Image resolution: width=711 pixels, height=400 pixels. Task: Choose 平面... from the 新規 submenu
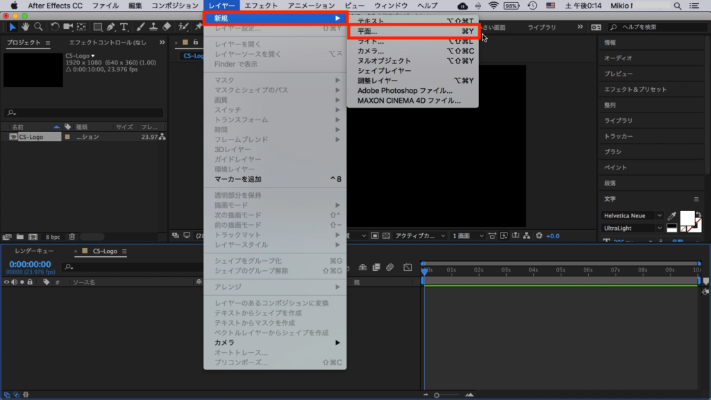[x=412, y=31]
